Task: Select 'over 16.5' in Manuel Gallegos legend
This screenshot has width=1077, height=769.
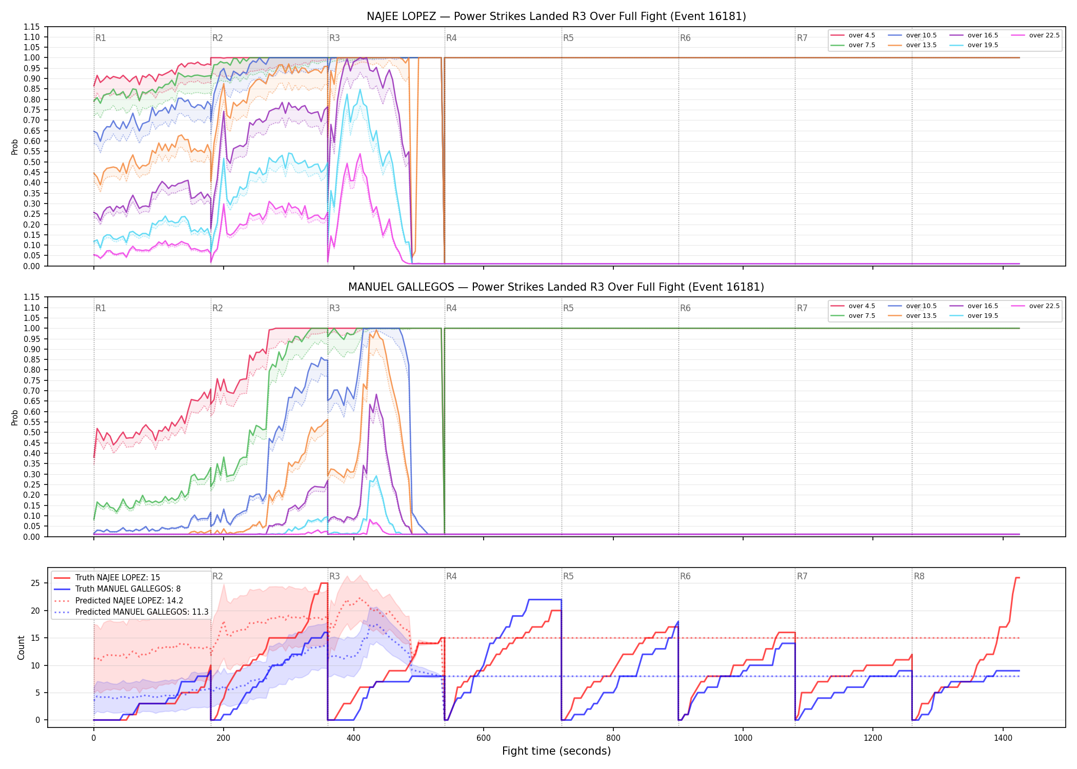Action: coord(974,306)
